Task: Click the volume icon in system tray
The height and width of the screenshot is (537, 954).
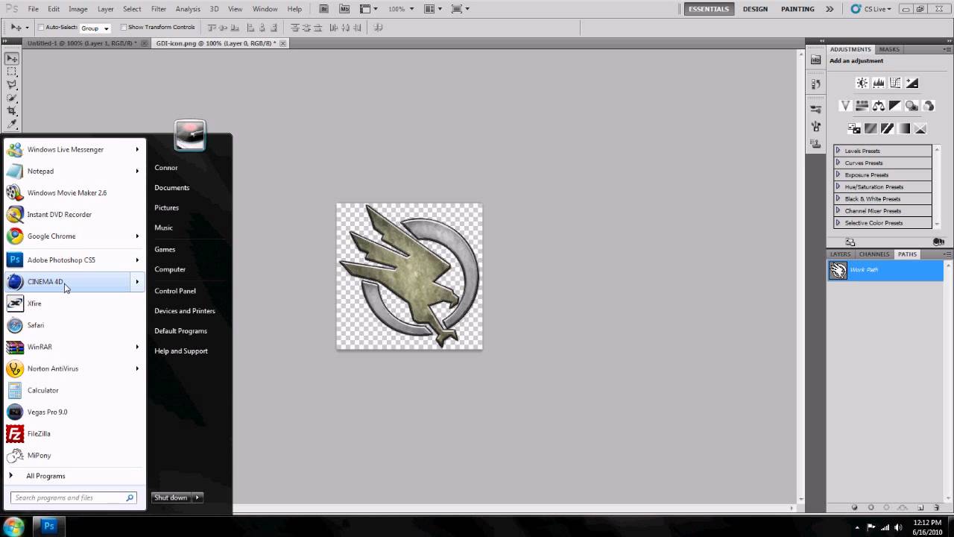Action: 898,526
